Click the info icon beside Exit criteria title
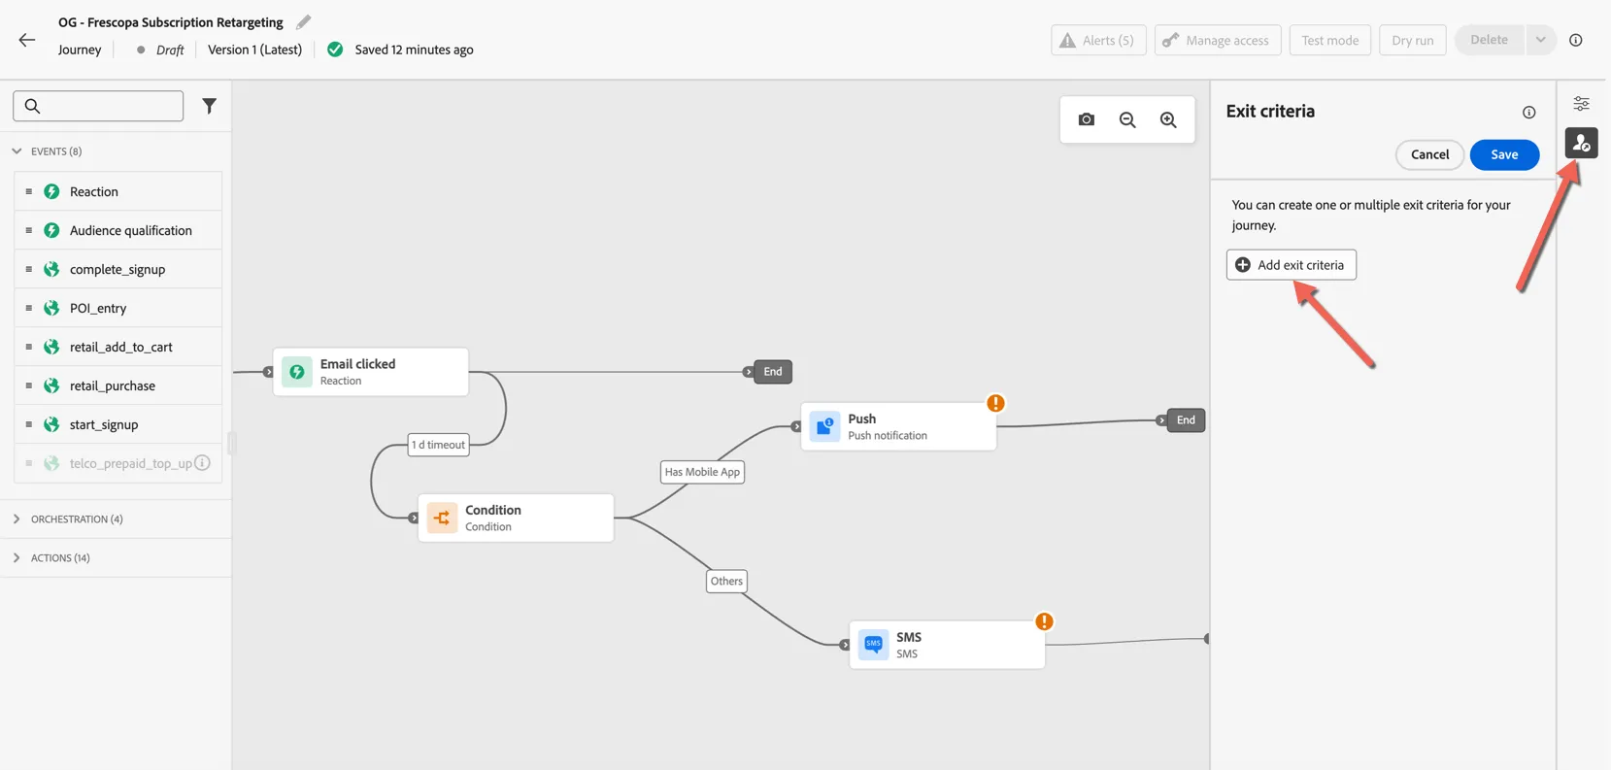The width and height of the screenshot is (1611, 770). tap(1529, 113)
